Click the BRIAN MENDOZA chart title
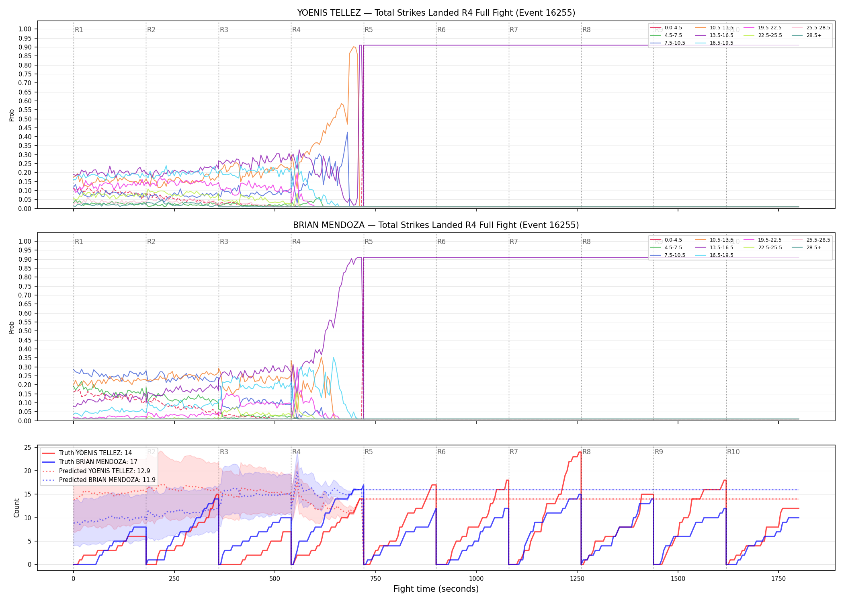The width and height of the screenshot is (844, 603). (x=436, y=225)
